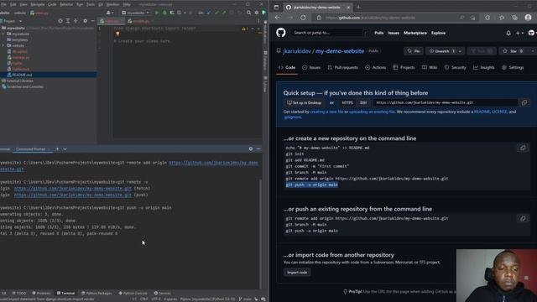
Task: Click the locate file target icon
Action: pyautogui.click(x=60, y=21)
